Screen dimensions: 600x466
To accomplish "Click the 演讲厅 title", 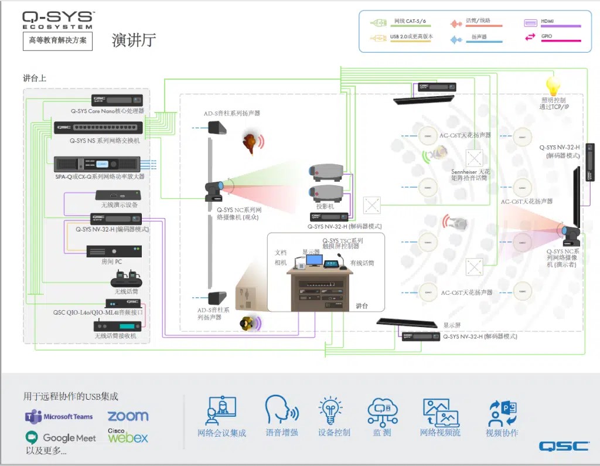I will tap(134, 40).
